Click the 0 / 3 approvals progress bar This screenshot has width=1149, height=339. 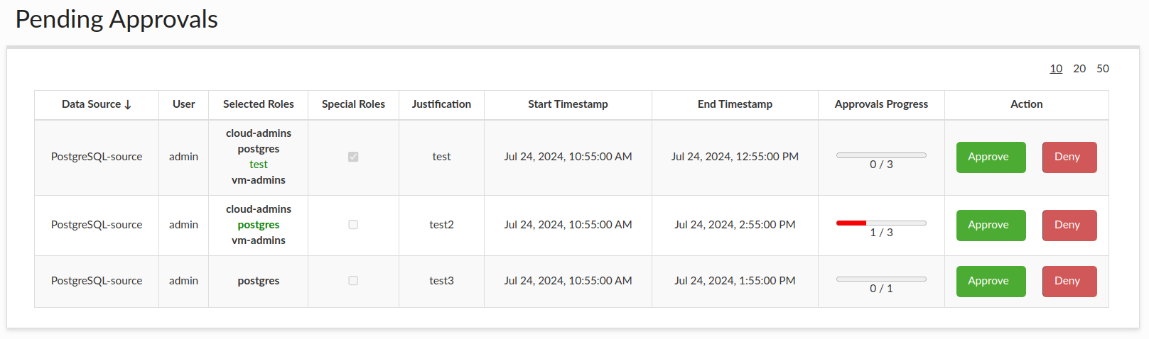click(x=881, y=155)
